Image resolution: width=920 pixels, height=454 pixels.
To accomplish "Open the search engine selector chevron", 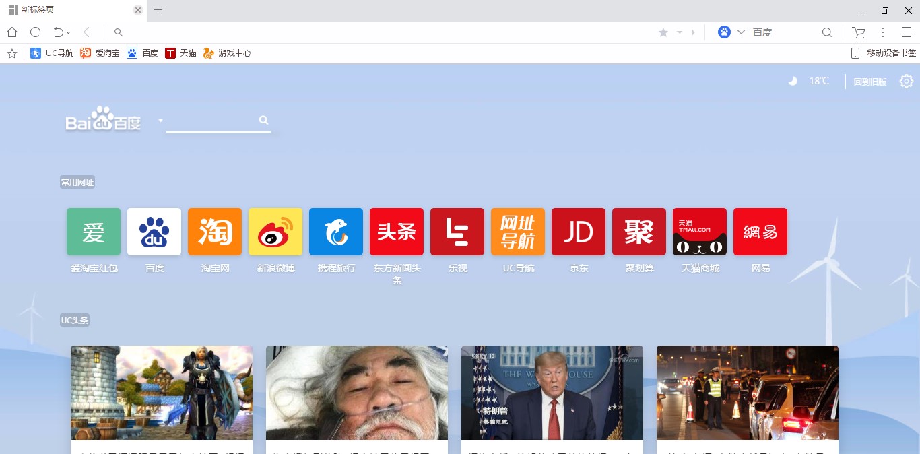I will tap(742, 32).
